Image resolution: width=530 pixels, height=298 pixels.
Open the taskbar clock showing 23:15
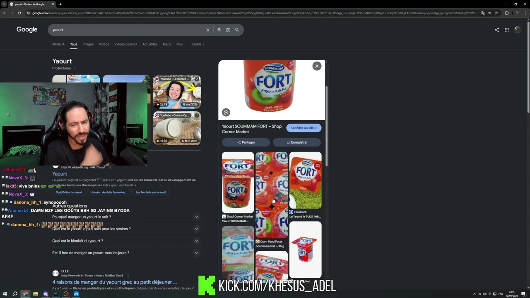(512, 294)
